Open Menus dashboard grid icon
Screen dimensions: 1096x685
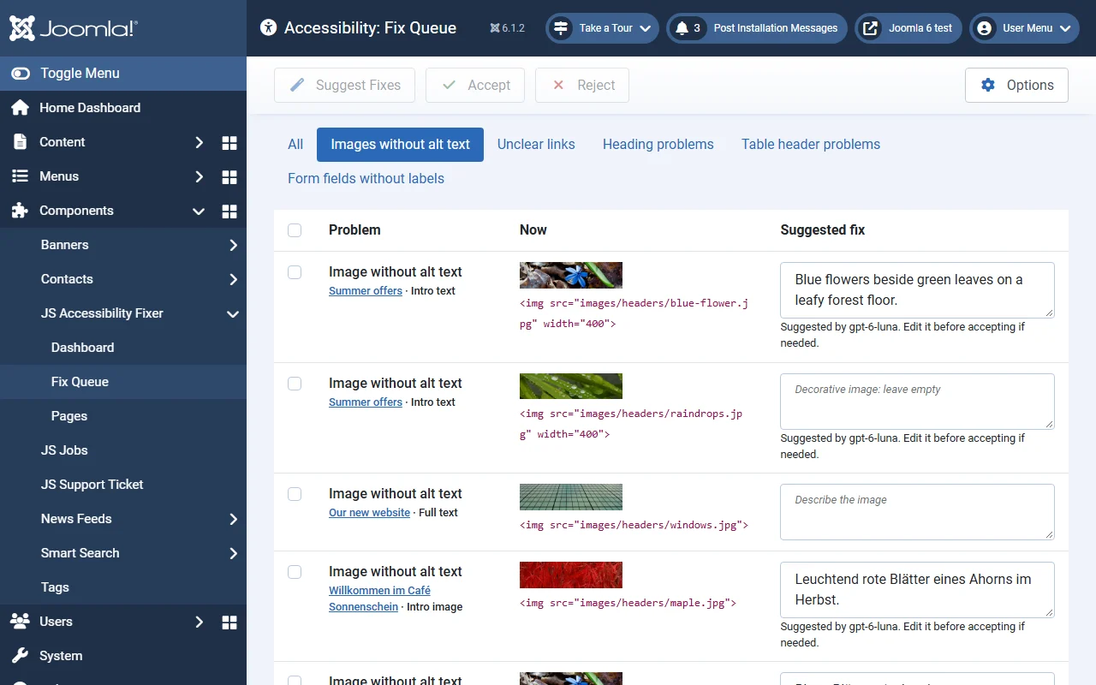point(229,176)
